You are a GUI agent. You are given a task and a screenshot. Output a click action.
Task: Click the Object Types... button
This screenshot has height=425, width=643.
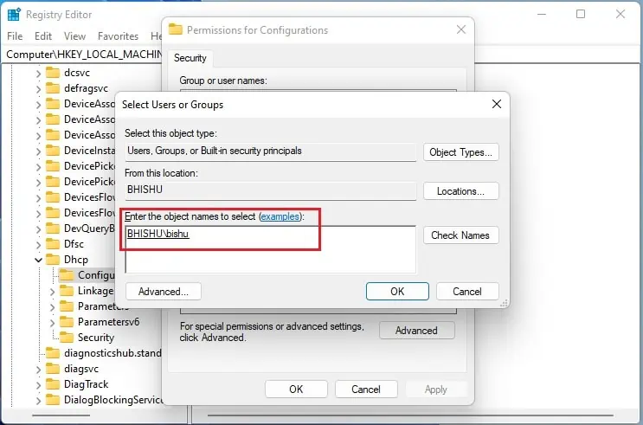(461, 152)
